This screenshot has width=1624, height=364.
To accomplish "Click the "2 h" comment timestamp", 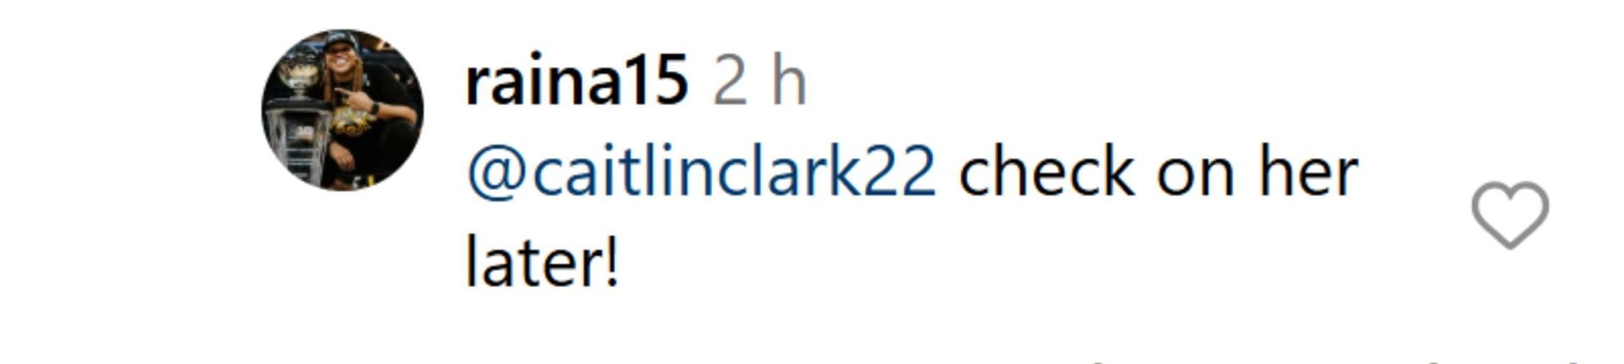I will pyautogui.click(x=760, y=82).
